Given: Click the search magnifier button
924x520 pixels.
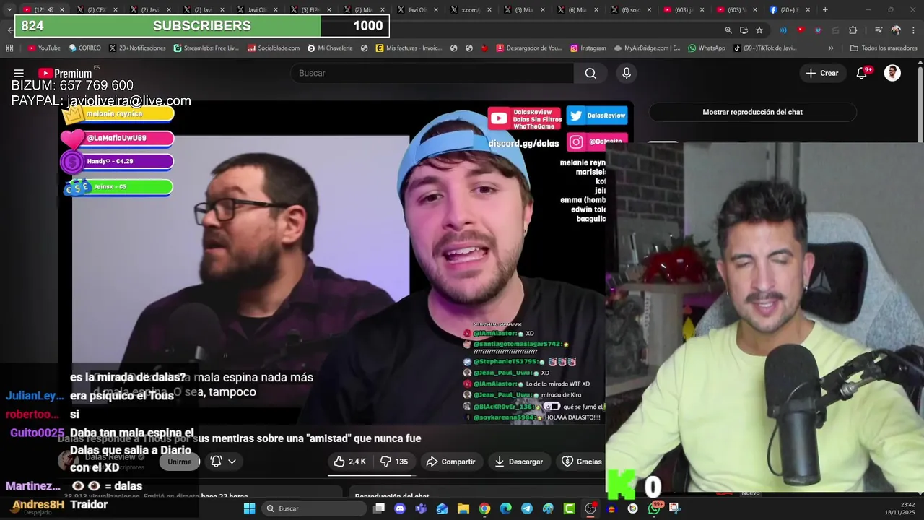Looking at the screenshot, I should [590, 73].
